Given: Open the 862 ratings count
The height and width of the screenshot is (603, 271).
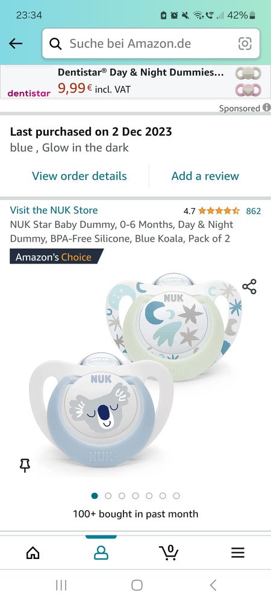Looking at the screenshot, I should [x=254, y=210].
